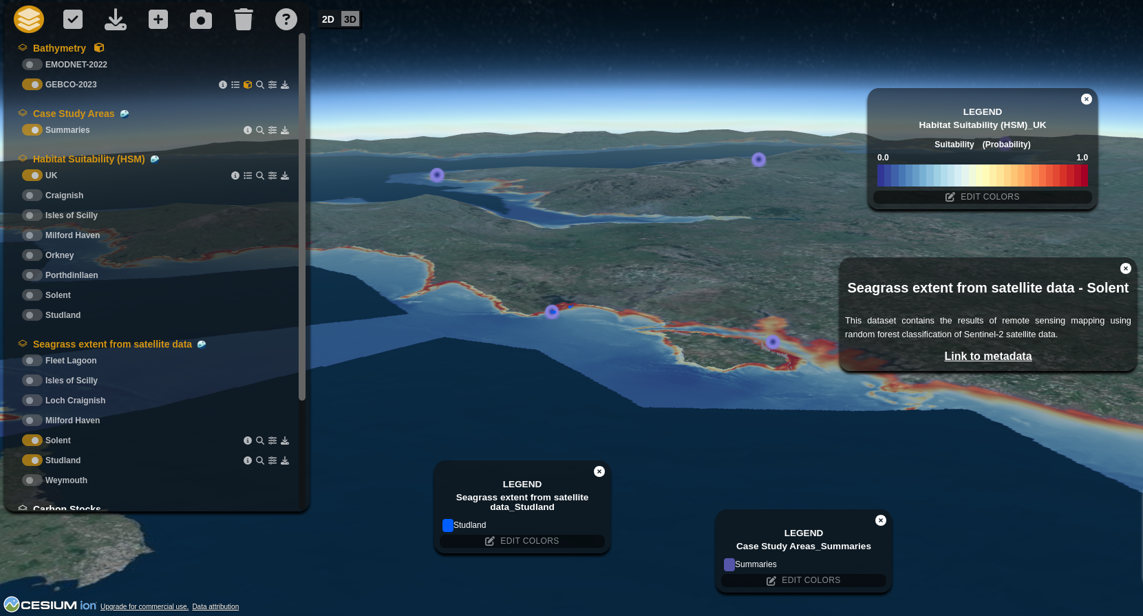Switch to 3D view
This screenshot has height=616, width=1143.
[350, 19]
